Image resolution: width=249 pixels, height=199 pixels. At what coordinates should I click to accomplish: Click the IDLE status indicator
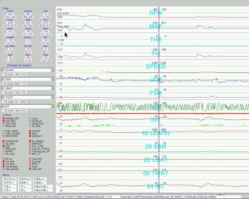tap(4, 146)
